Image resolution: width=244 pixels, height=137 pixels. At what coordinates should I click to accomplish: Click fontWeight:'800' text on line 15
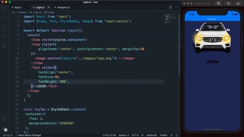click(53, 81)
